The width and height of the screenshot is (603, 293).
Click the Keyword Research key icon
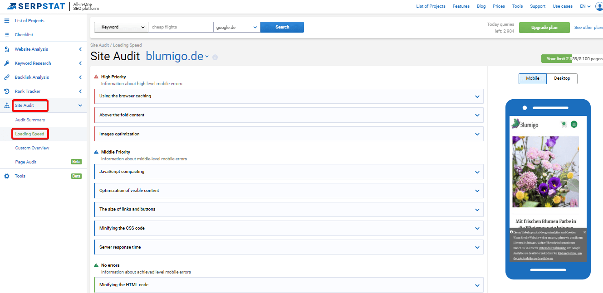pyautogui.click(x=7, y=63)
